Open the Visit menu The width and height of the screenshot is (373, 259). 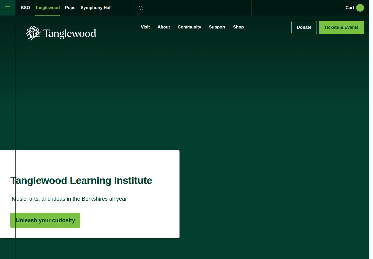click(145, 27)
